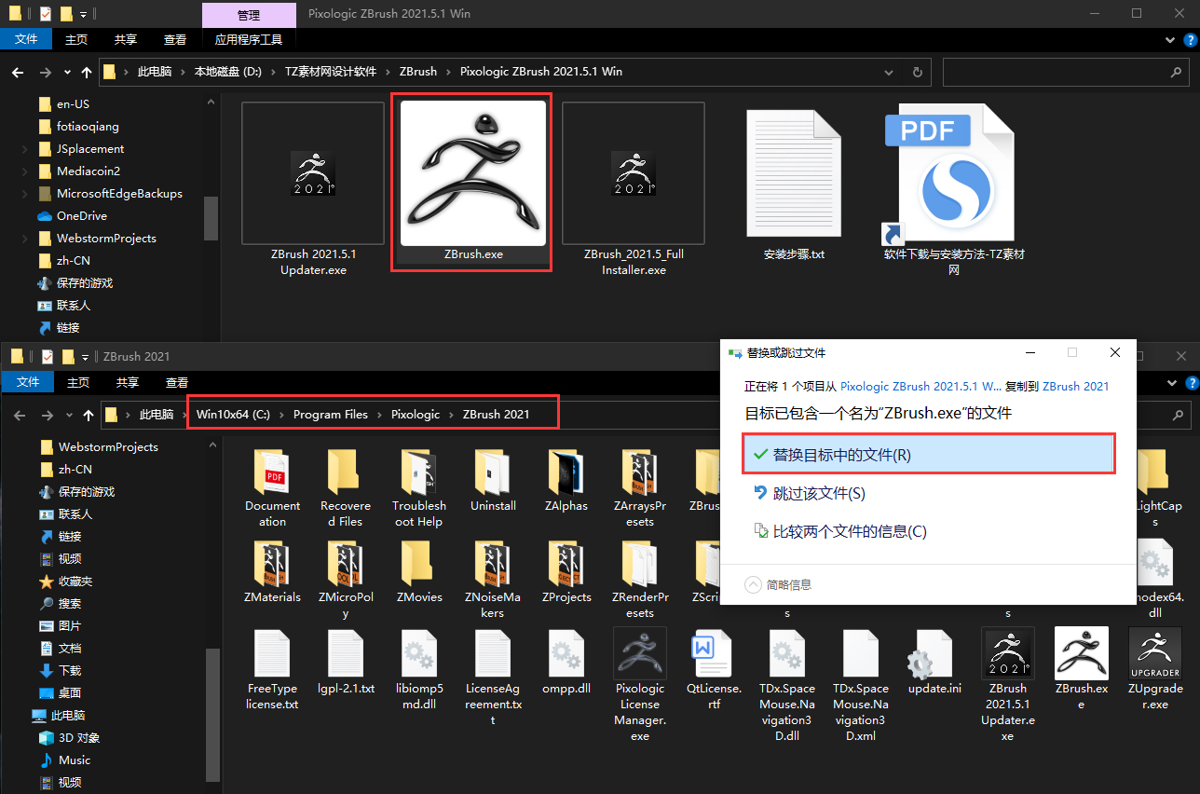Select lgpl-2.1.txt file
Image resolution: width=1200 pixels, height=794 pixels.
(346, 663)
